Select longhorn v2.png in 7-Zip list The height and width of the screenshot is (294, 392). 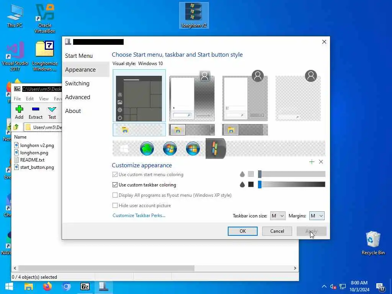34,145
